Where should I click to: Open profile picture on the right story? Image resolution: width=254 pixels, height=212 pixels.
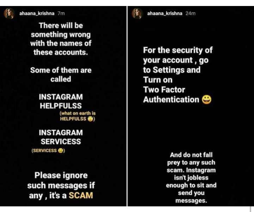click(x=137, y=13)
